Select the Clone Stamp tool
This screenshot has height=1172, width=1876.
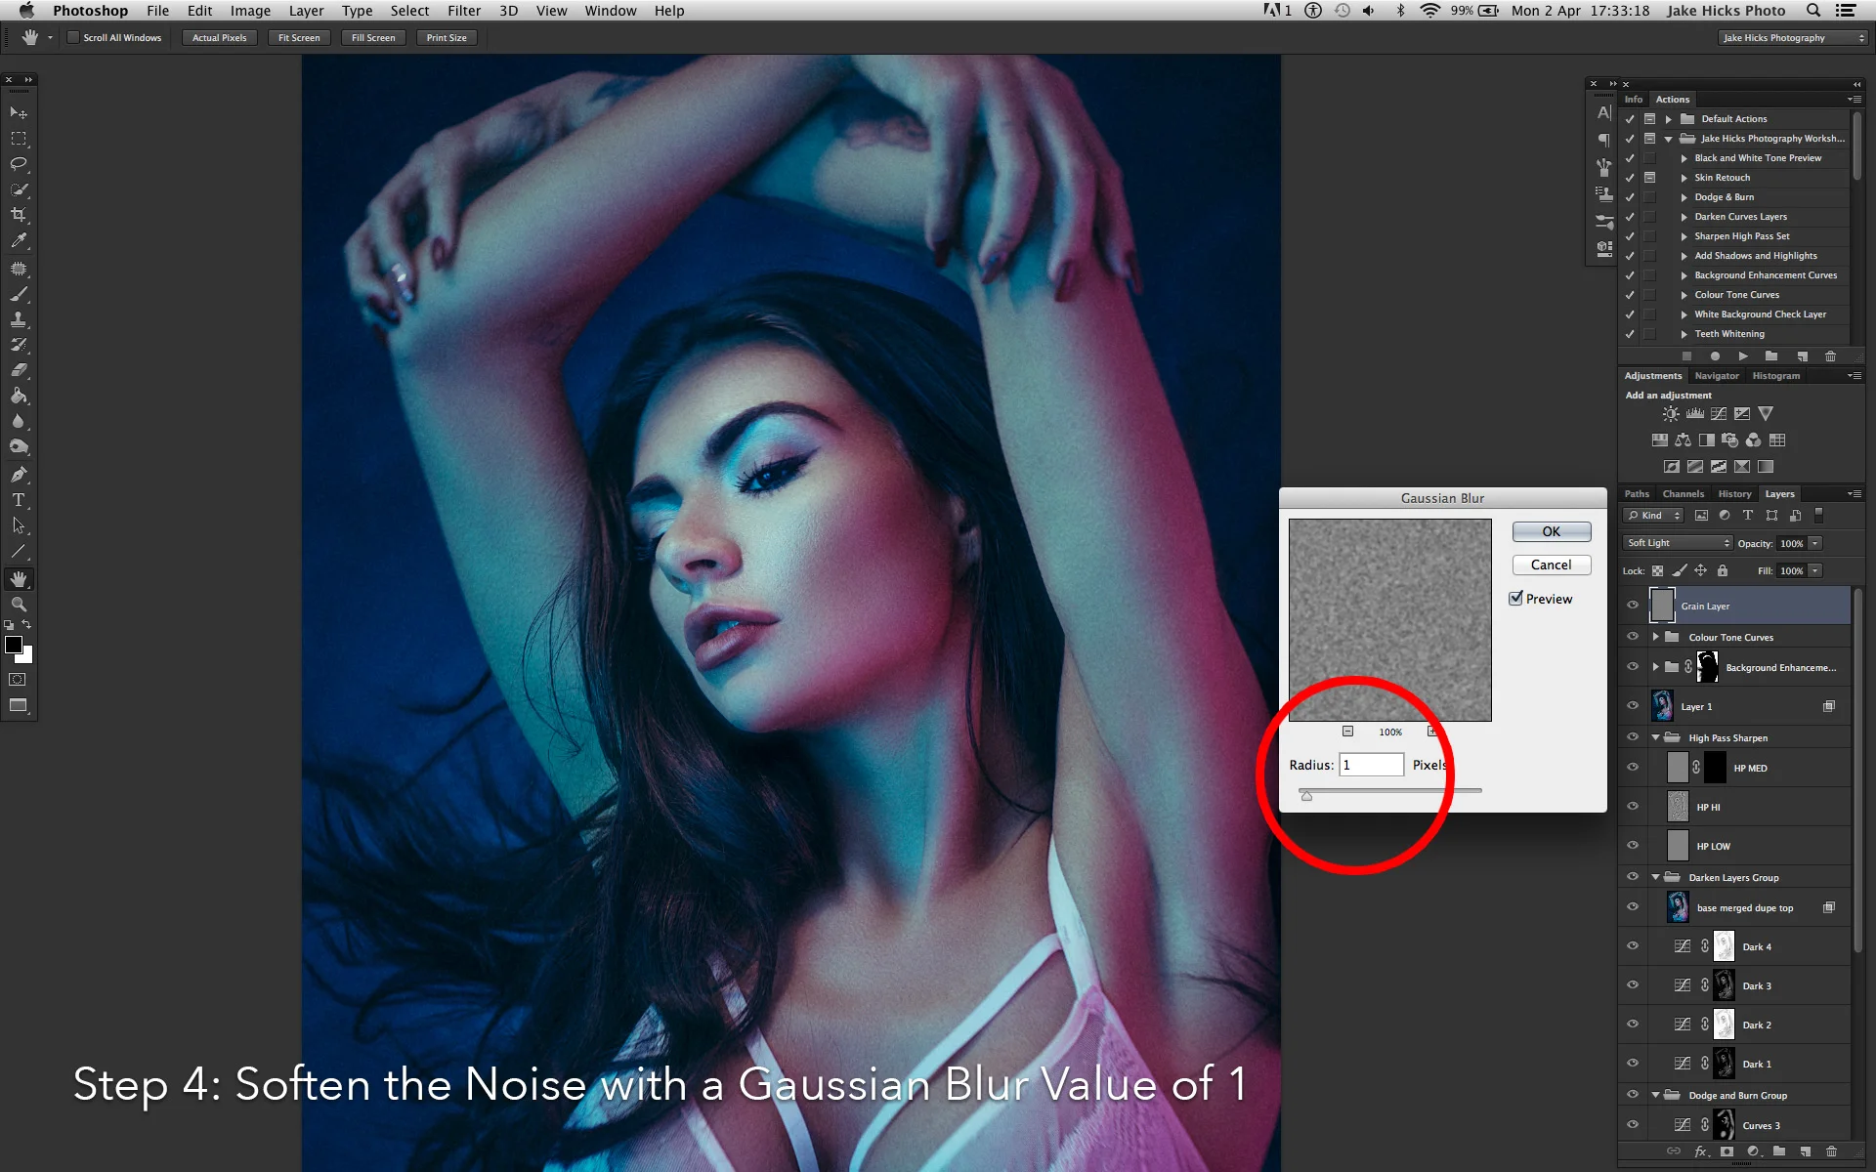18,319
